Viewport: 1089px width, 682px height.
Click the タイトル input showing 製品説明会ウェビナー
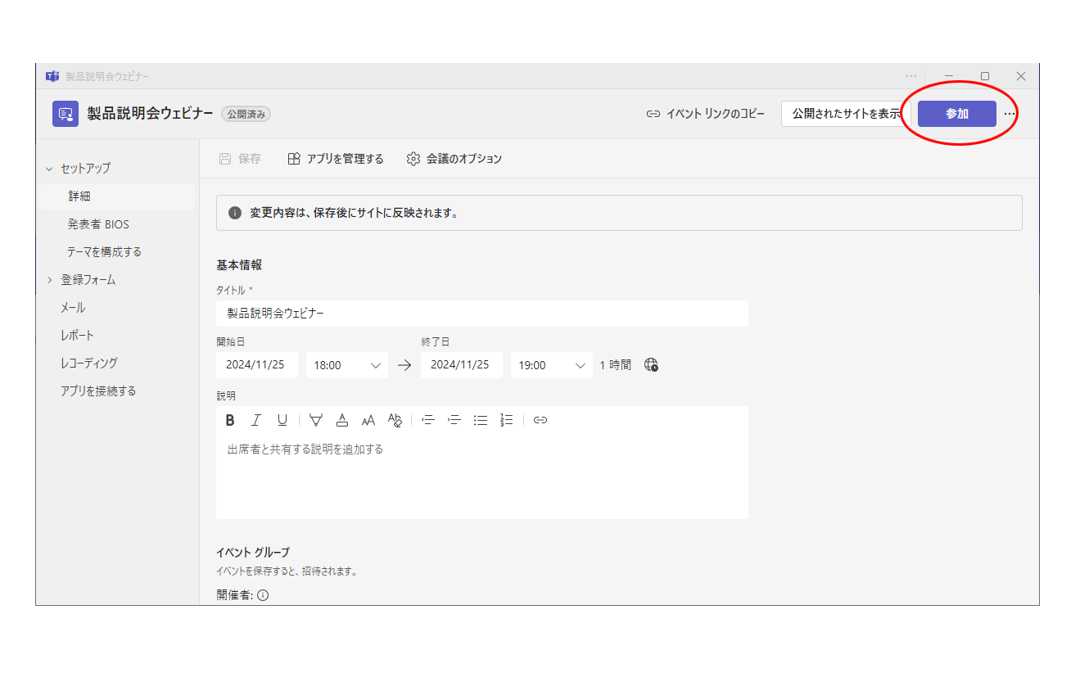point(482,313)
